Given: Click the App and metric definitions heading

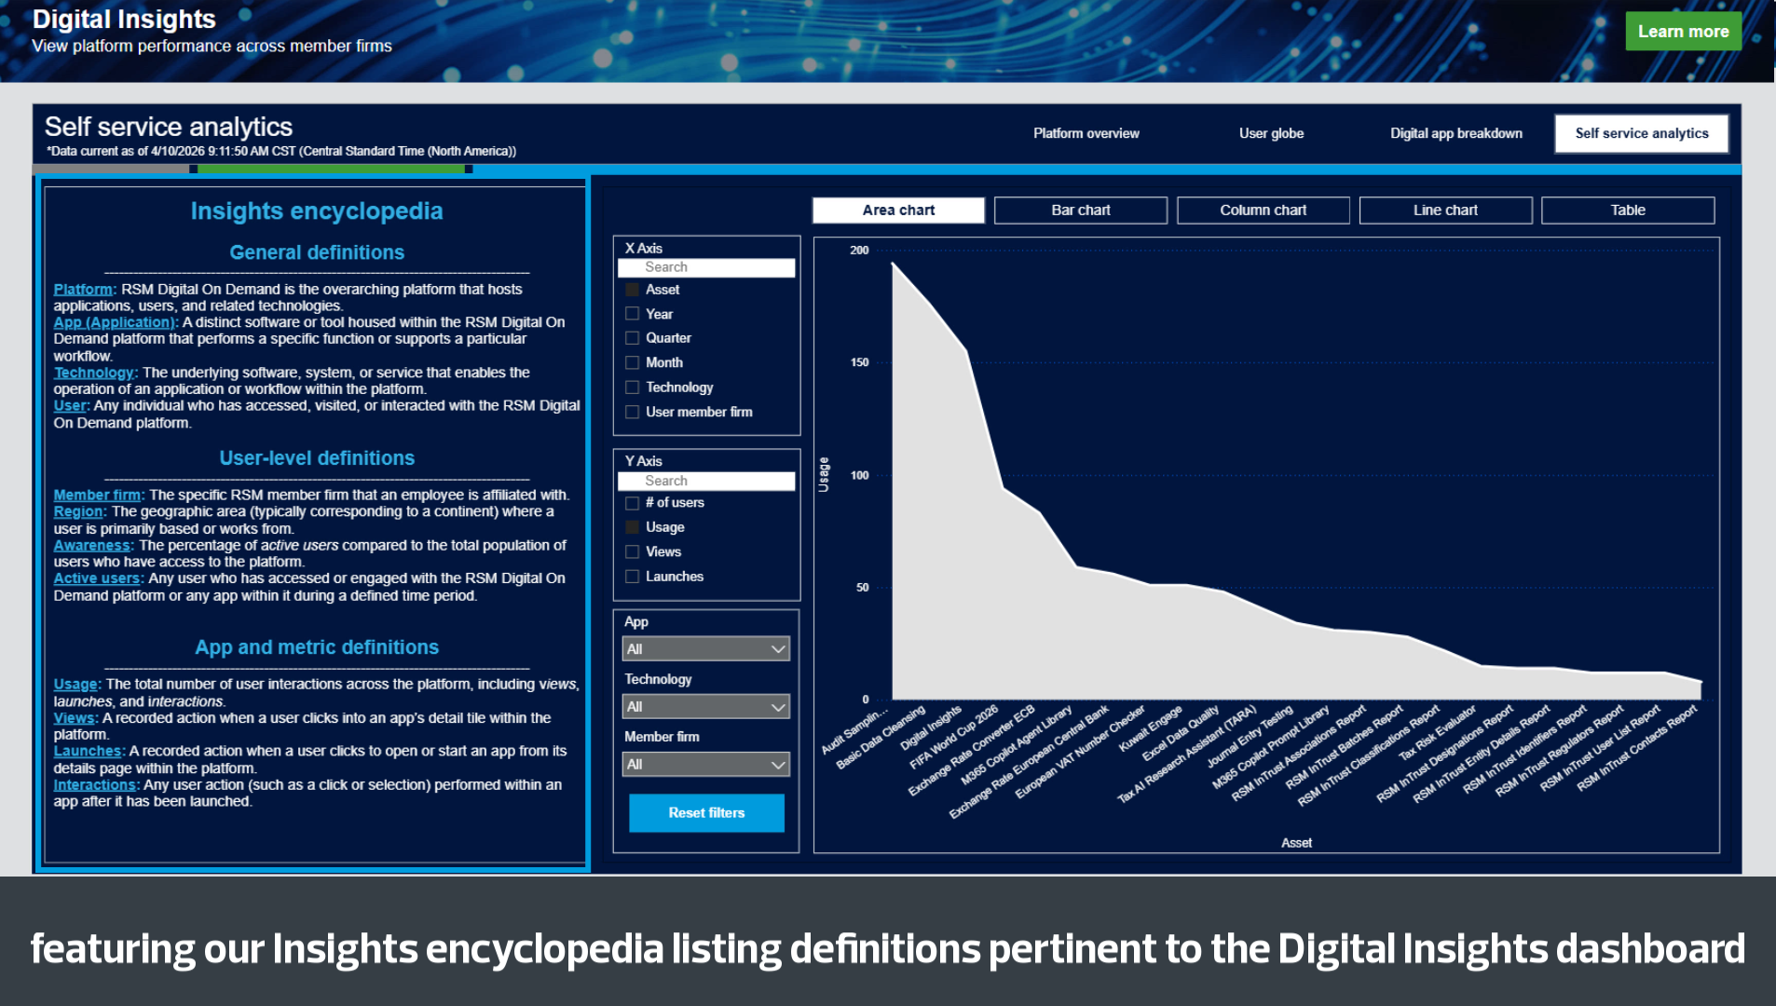Looking at the screenshot, I should [x=317, y=647].
